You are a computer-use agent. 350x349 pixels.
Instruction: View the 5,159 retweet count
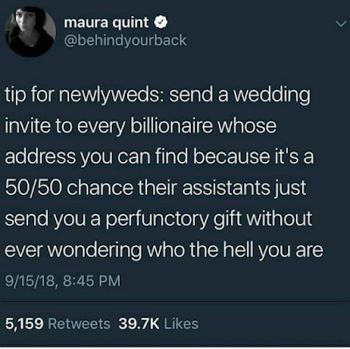tap(24, 324)
